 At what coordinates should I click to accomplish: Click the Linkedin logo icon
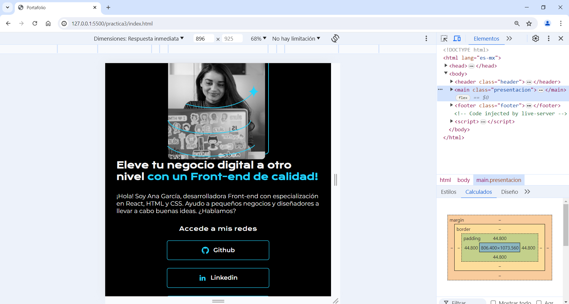point(202,278)
